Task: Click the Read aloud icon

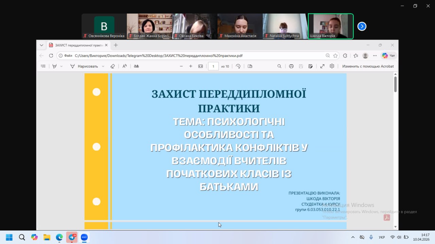Action: (125, 66)
